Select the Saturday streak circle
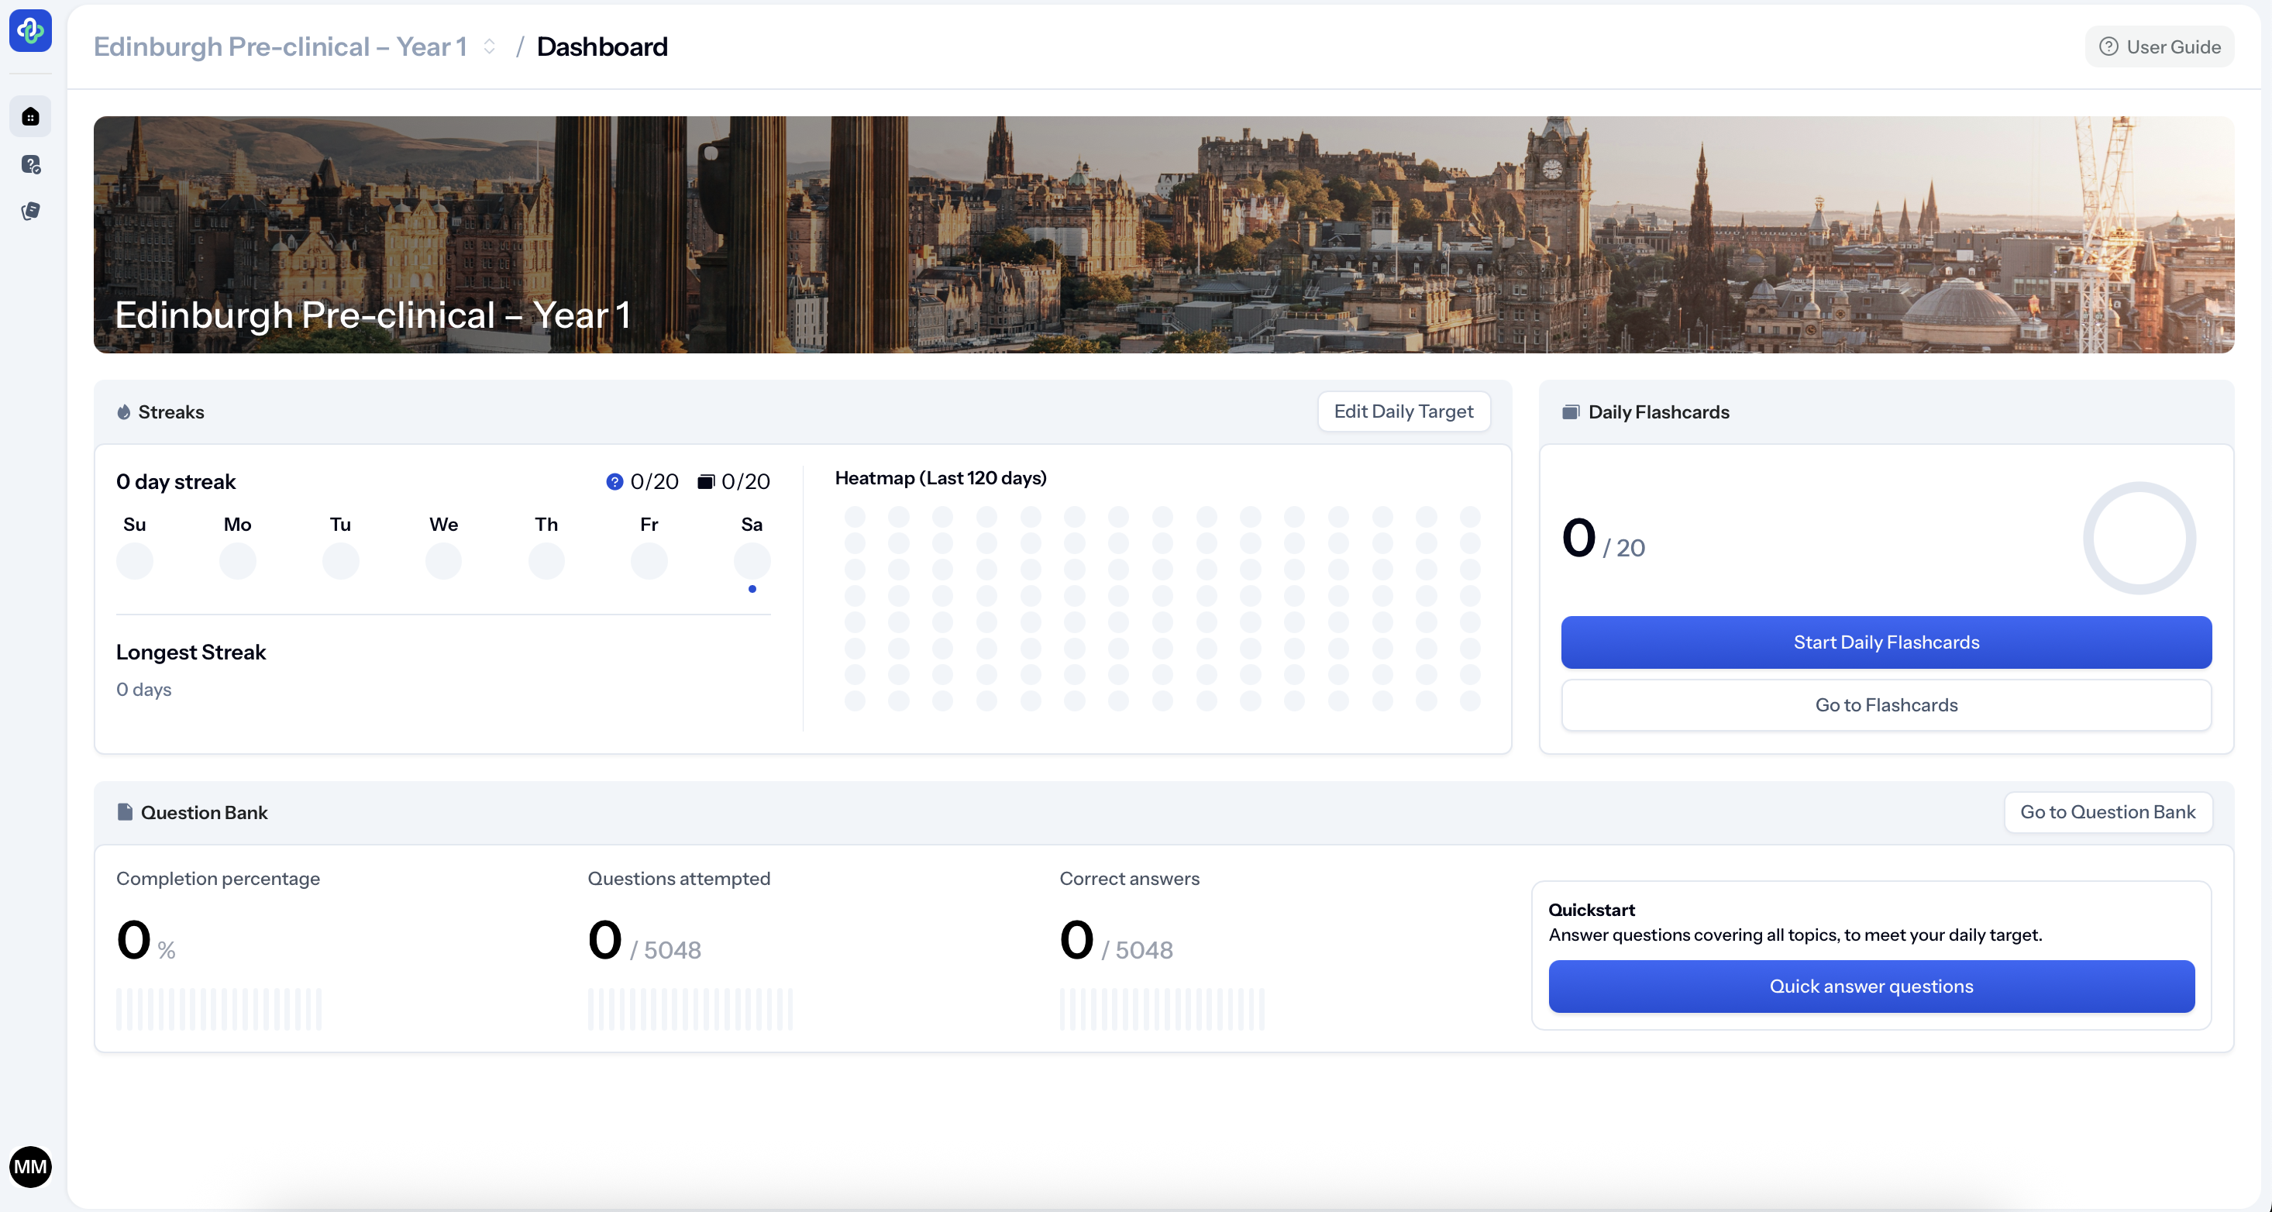The height and width of the screenshot is (1212, 2272). tap(752, 561)
